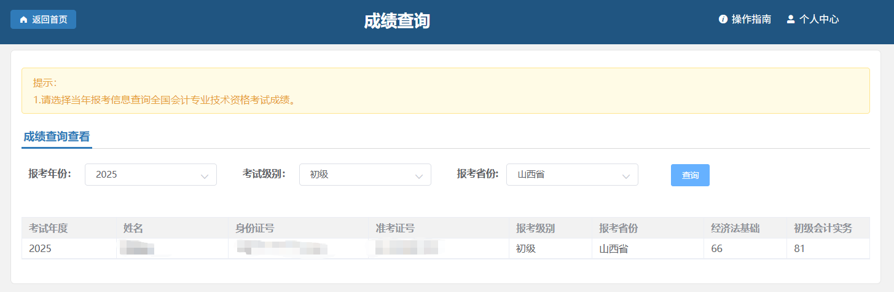Switch to the 成绩查询查看 tab
The width and height of the screenshot is (894, 292).
57,136
